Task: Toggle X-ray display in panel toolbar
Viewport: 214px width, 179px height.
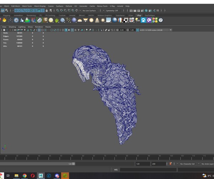Action: [106, 30]
